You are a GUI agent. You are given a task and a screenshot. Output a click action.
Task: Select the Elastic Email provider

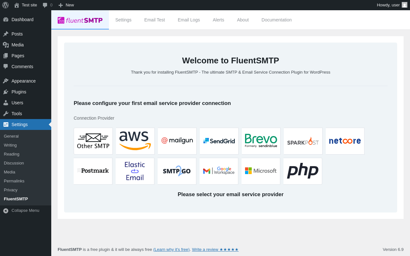[x=135, y=171]
